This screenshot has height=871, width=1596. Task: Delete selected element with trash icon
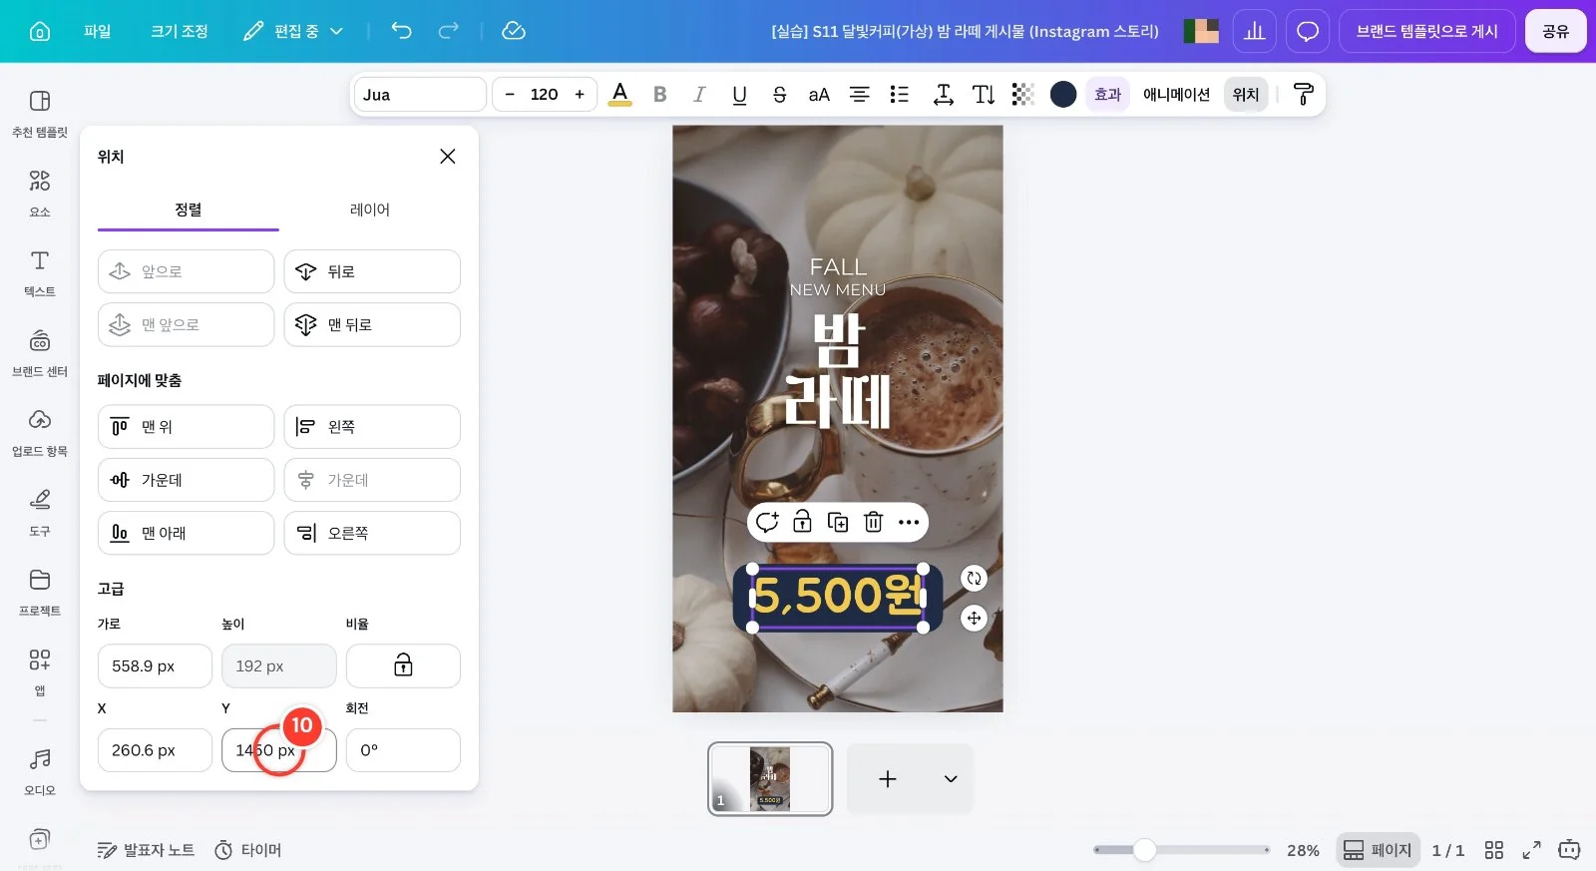tap(873, 522)
